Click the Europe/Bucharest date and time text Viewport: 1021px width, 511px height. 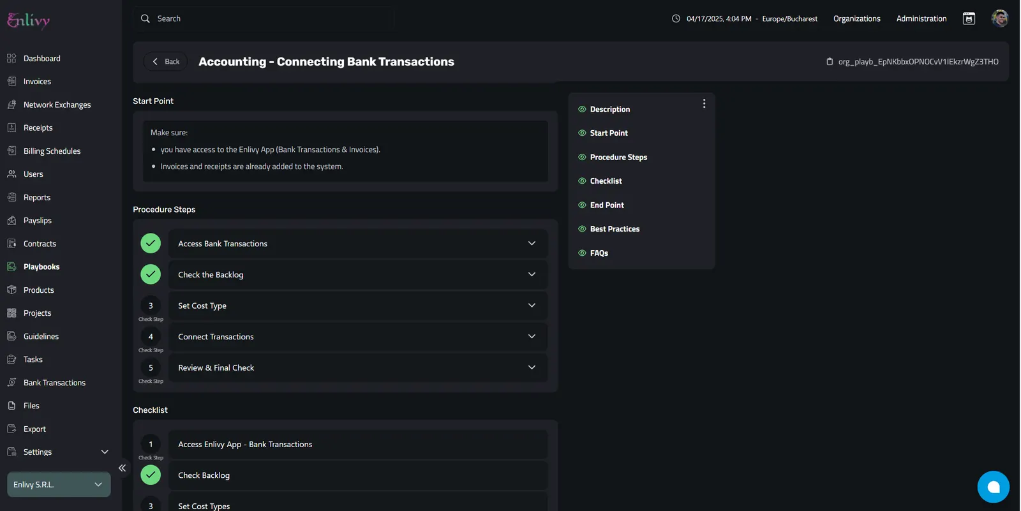pos(752,19)
